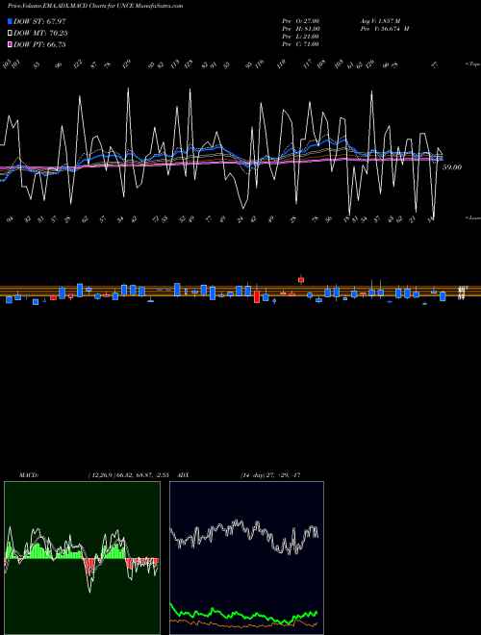Open the green MACD histogram panel
481x635 pixels.
(82, 558)
